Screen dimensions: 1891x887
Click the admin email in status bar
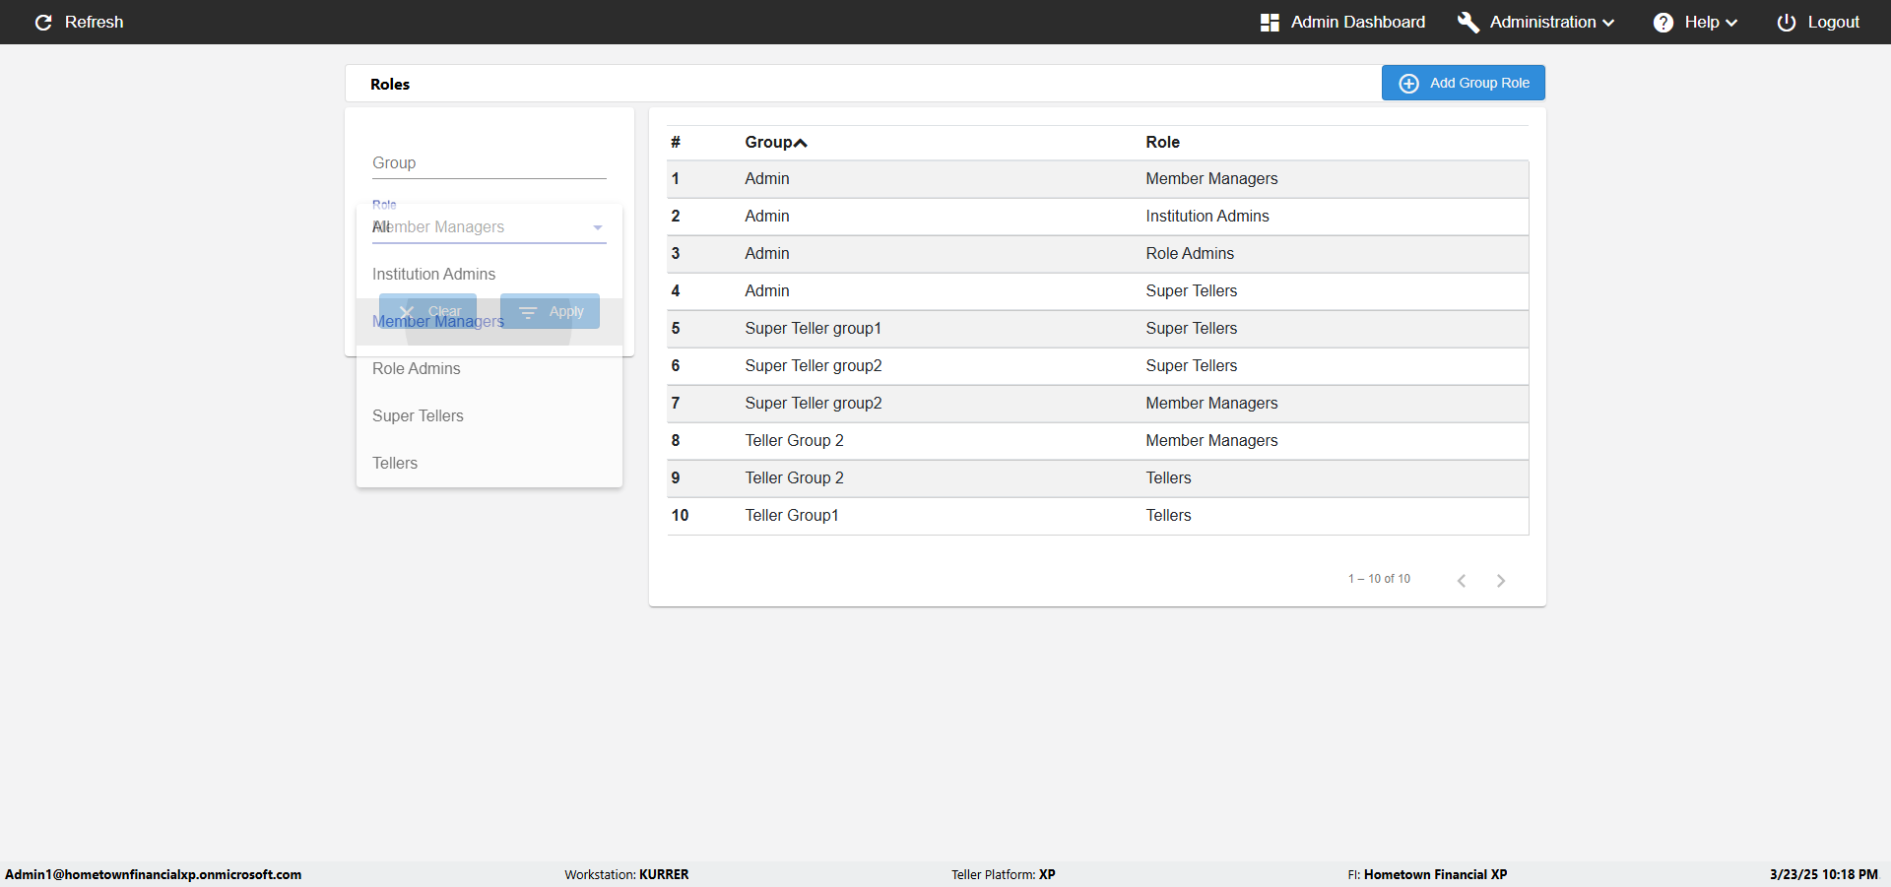[x=154, y=874]
